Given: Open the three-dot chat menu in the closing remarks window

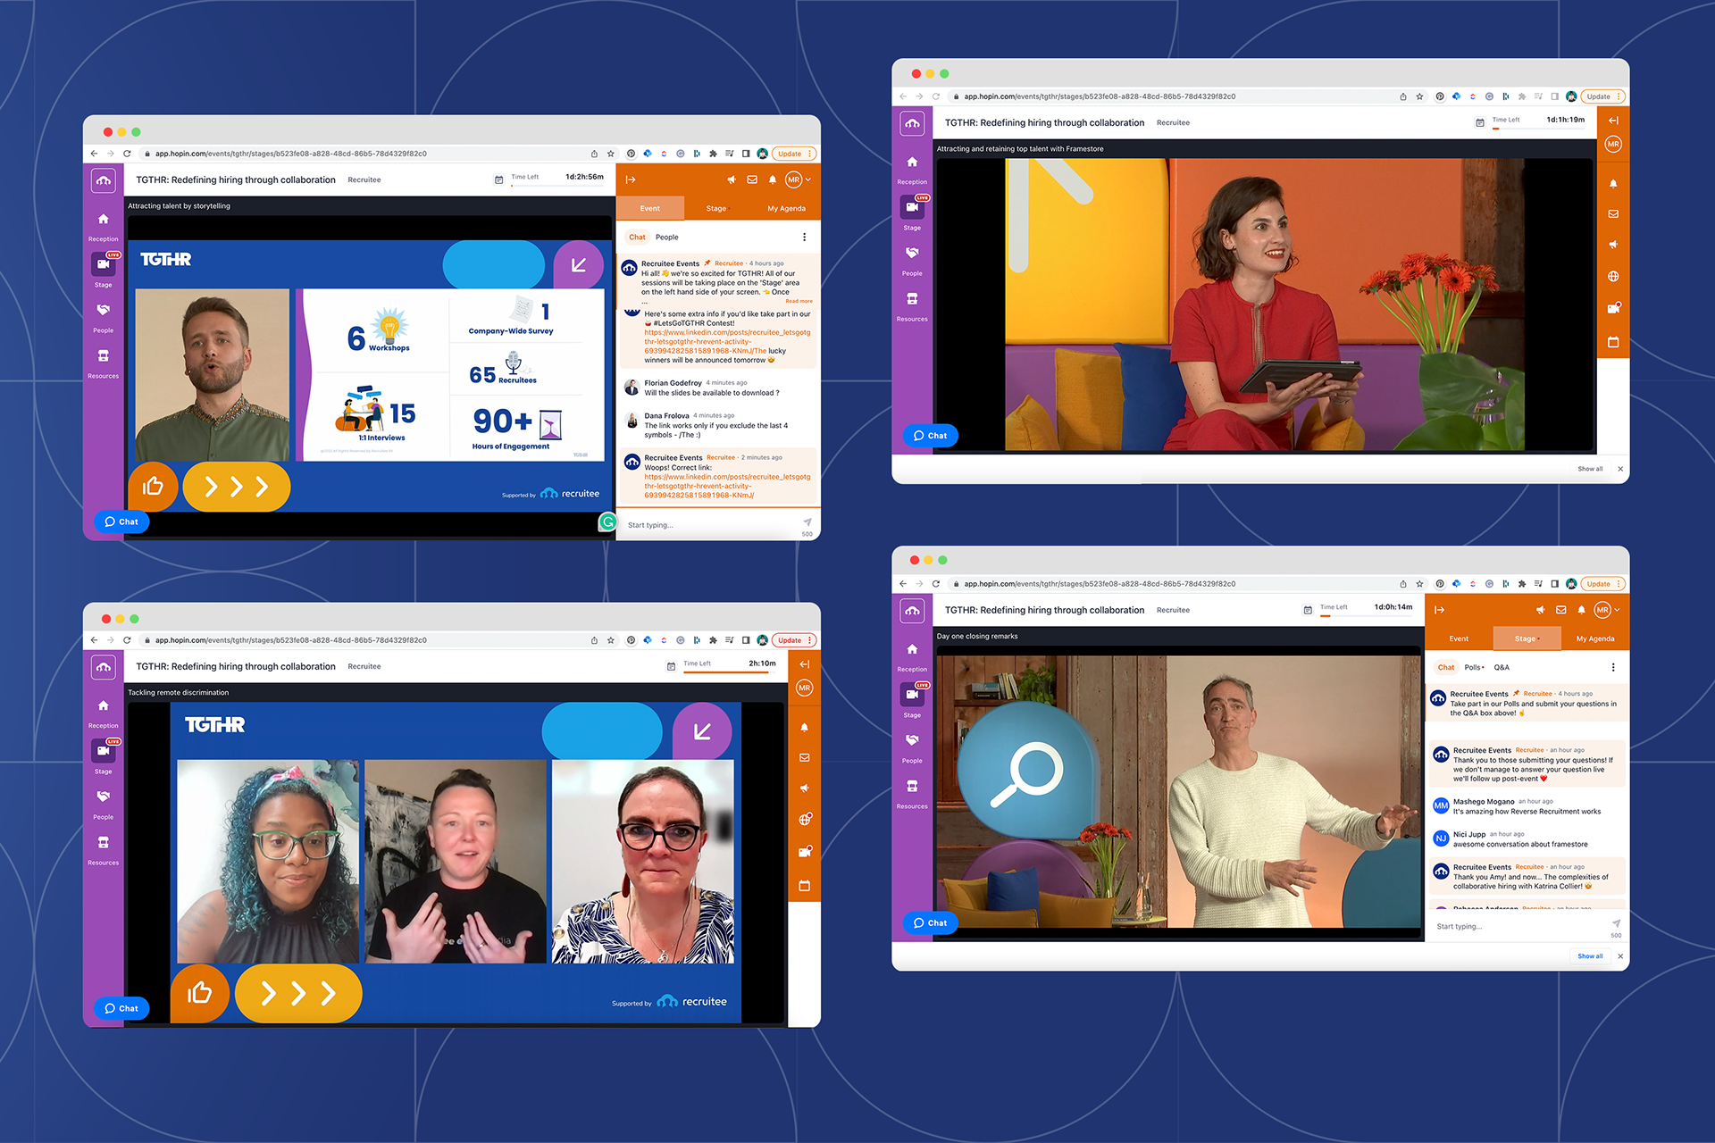Looking at the screenshot, I should 1613,667.
